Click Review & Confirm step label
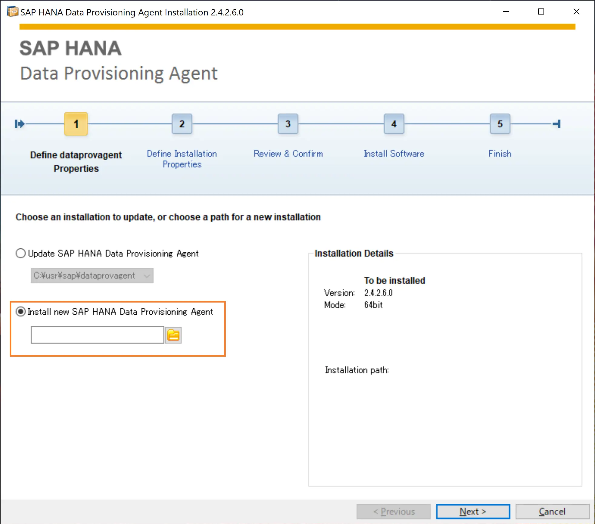The width and height of the screenshot is (595, 524). pos(288,154)
